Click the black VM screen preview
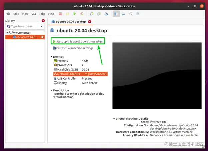Image resolution: width=208 pixels, height=151 pixels. [157, 76]
